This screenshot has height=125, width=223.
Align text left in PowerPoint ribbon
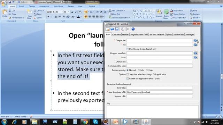click(86, 17)
